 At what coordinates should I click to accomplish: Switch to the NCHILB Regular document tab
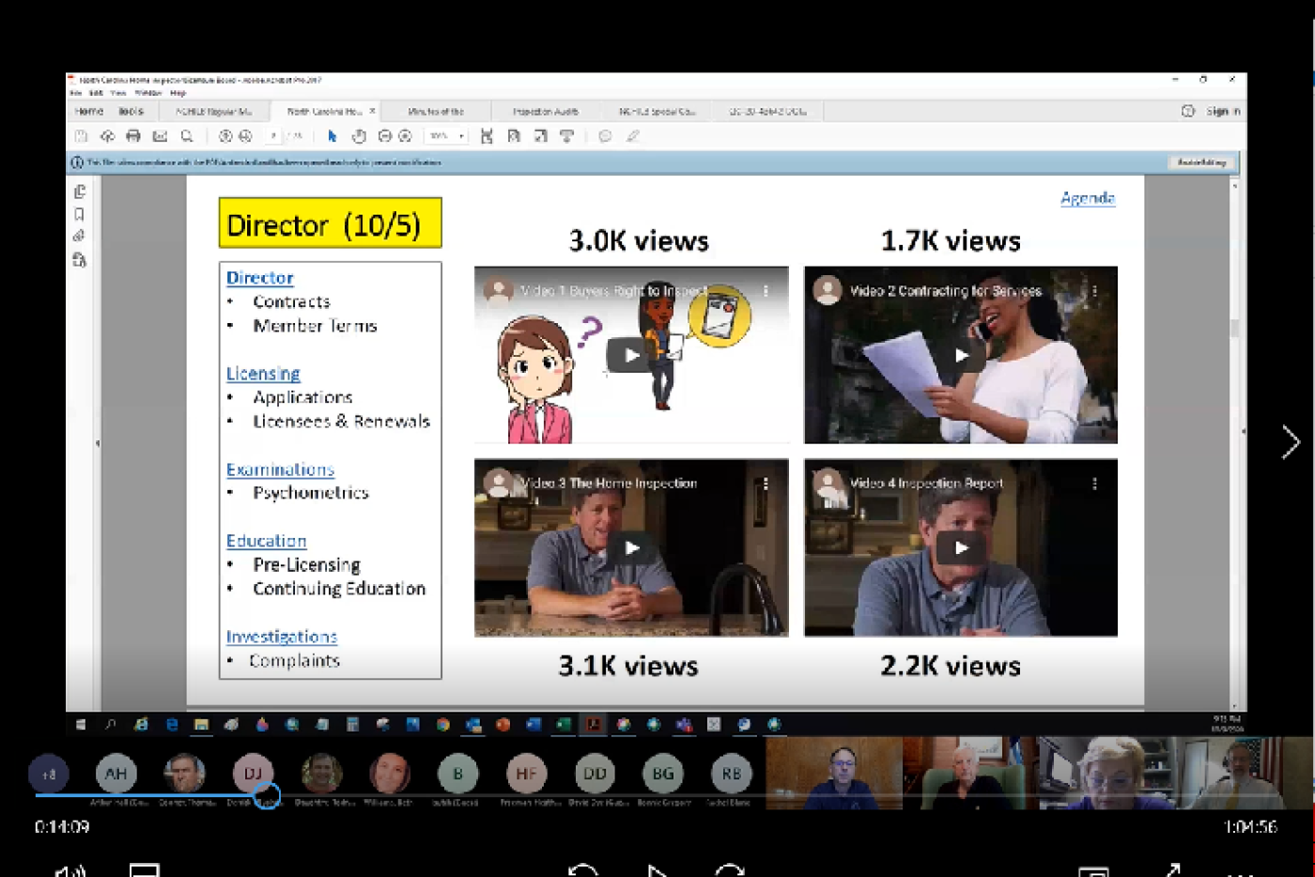(x=213, y=111)
